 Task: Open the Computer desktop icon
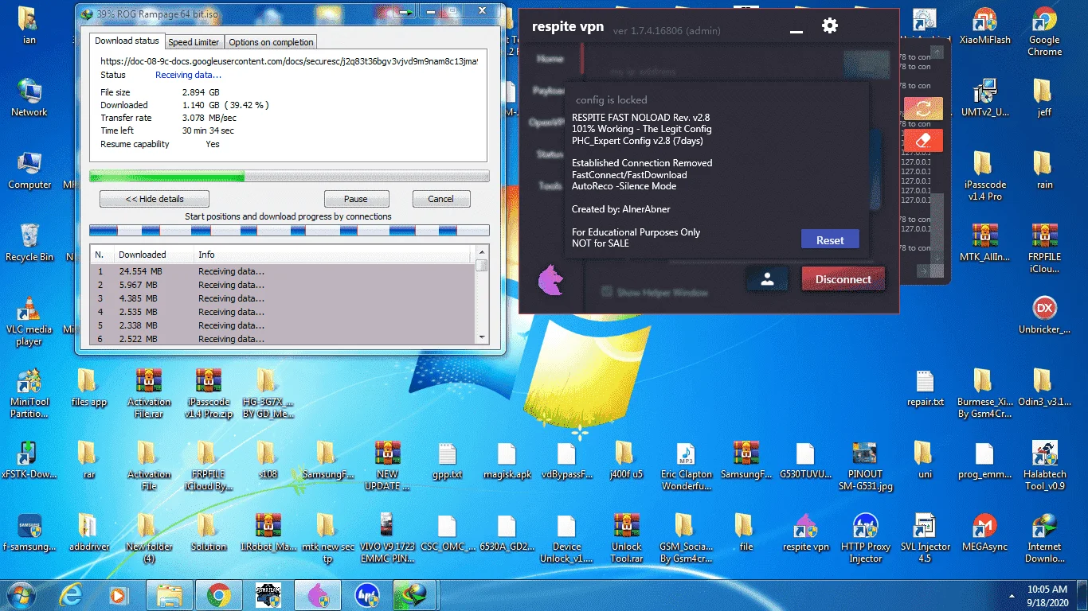29,170
